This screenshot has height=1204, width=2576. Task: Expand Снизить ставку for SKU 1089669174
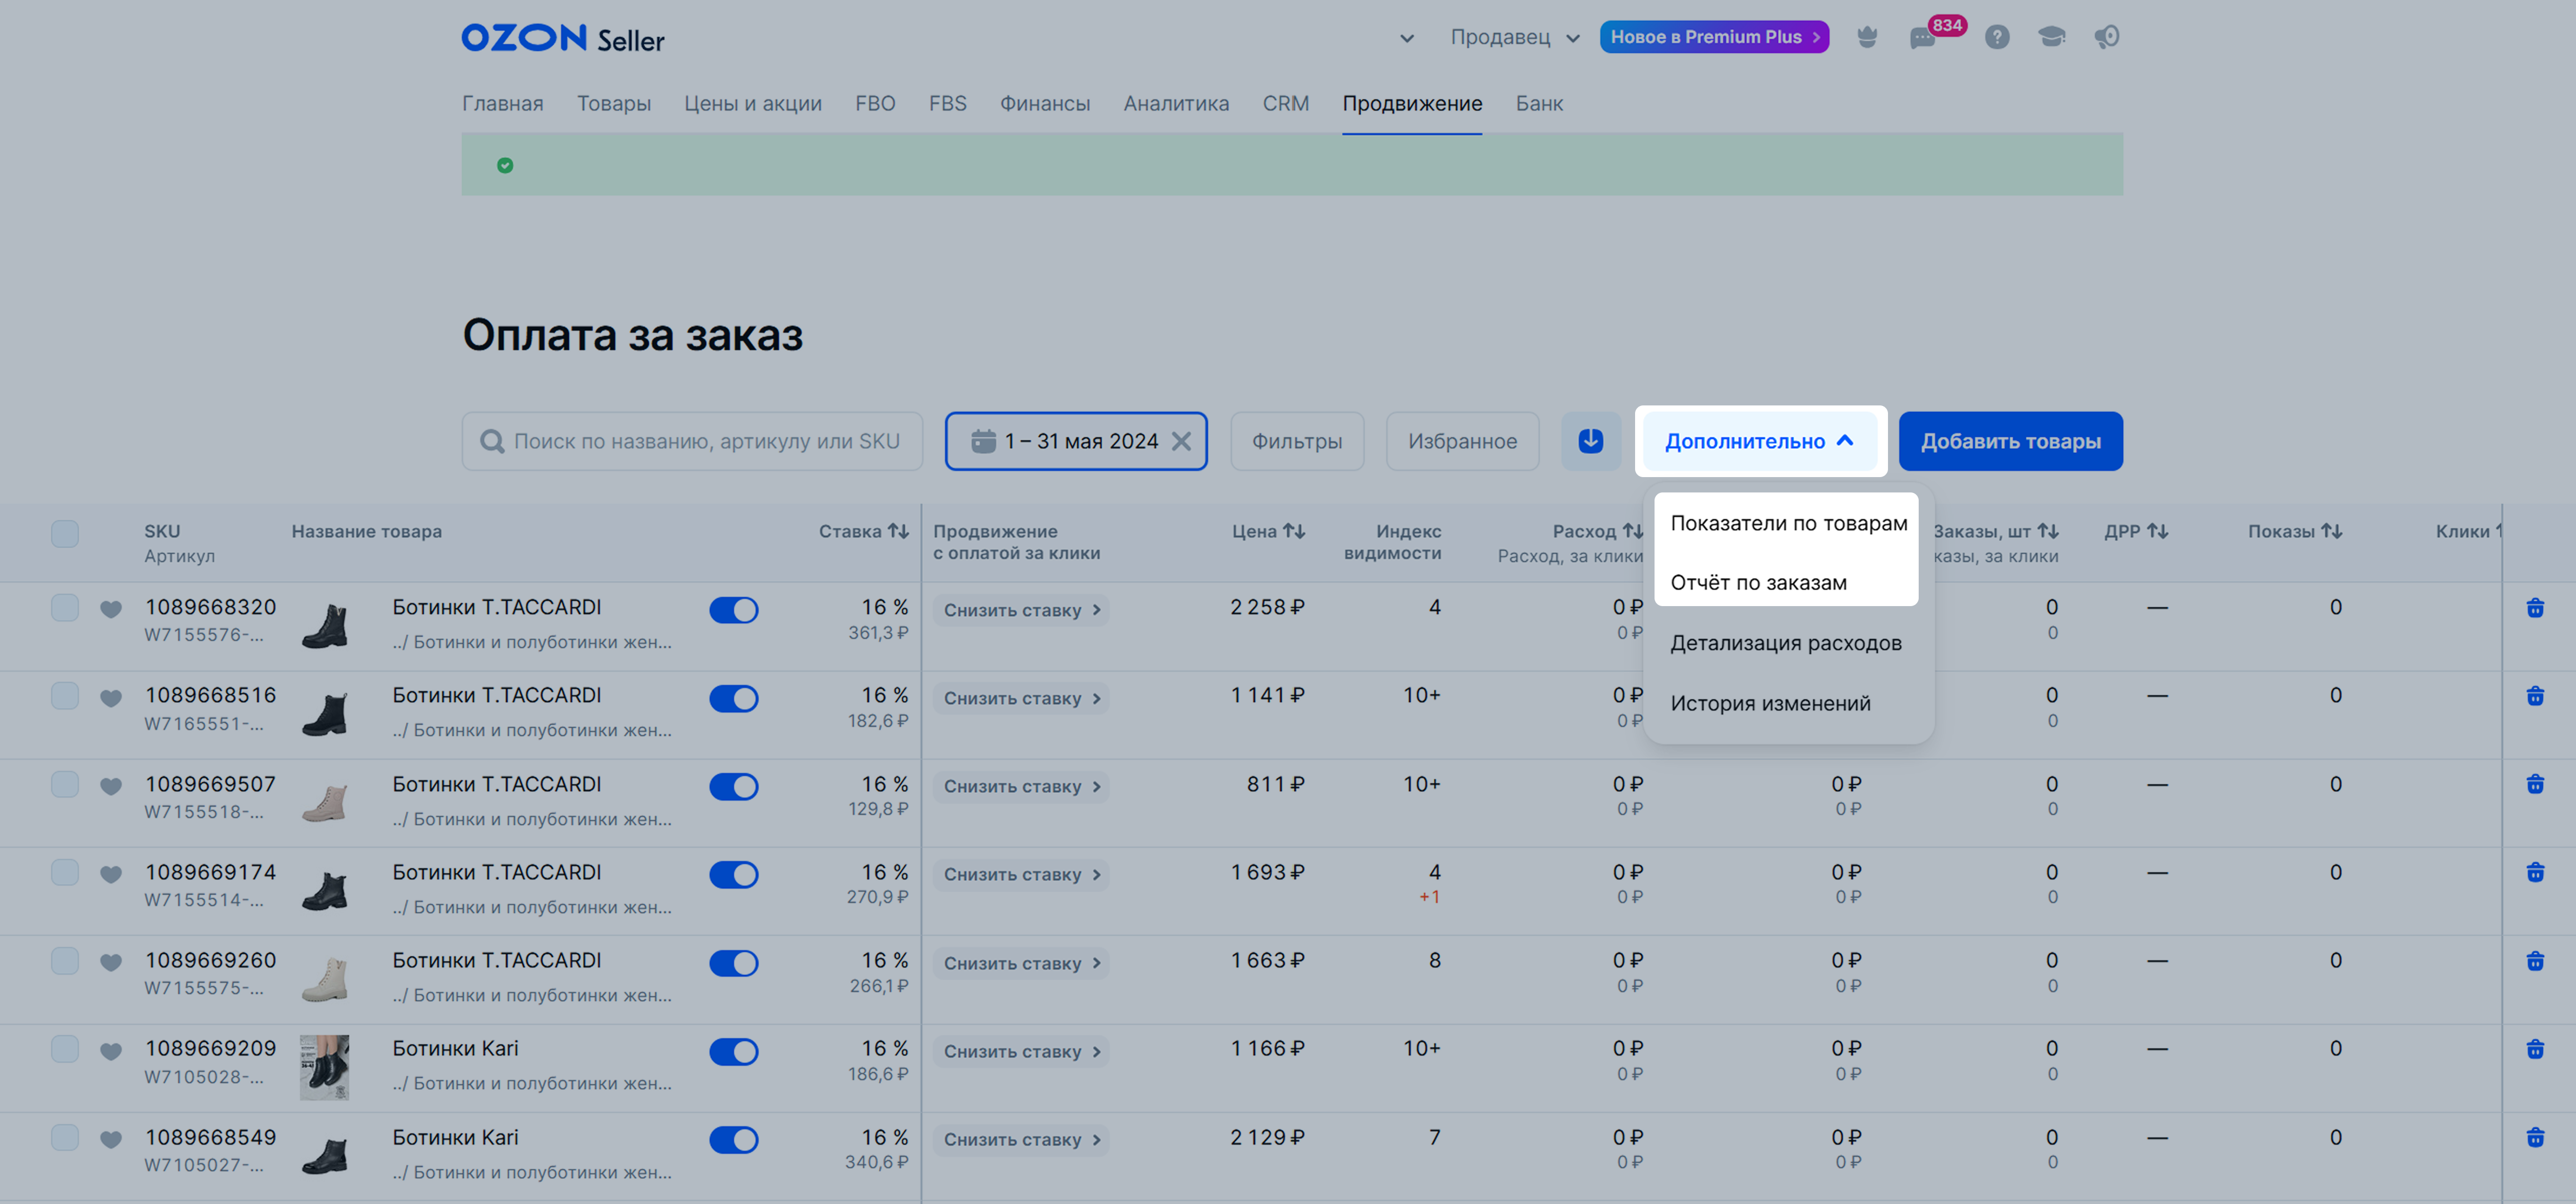pos(1021,874)
